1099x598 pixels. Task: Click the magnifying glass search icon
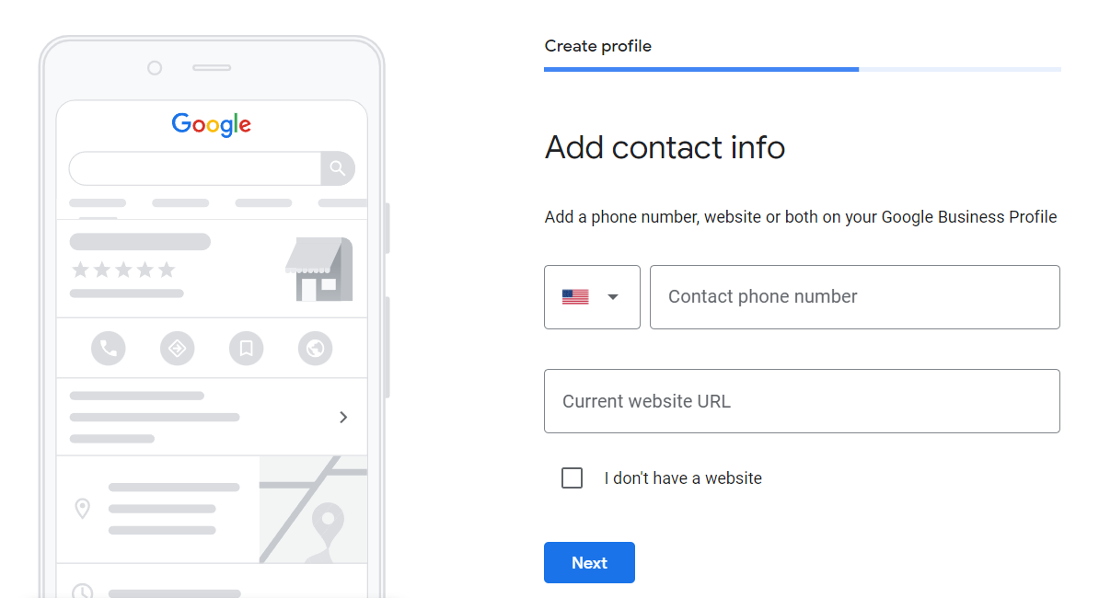coord(338,168)
